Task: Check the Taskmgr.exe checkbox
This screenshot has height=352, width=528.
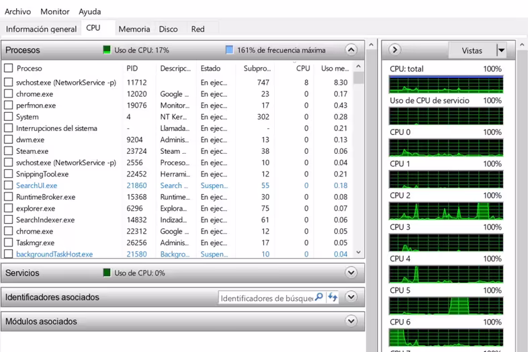Action: pos(9,243)
